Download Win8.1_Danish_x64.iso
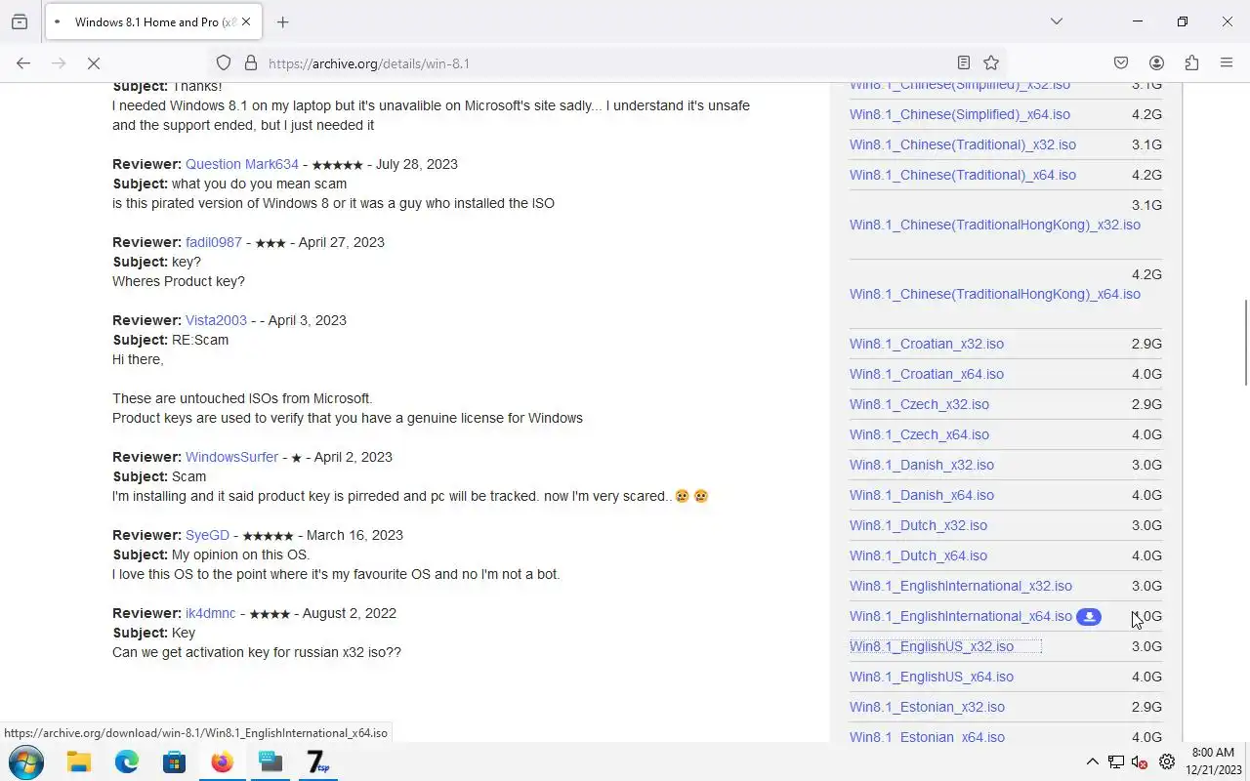The image size is (1250, 781). [x=922, y=495]
